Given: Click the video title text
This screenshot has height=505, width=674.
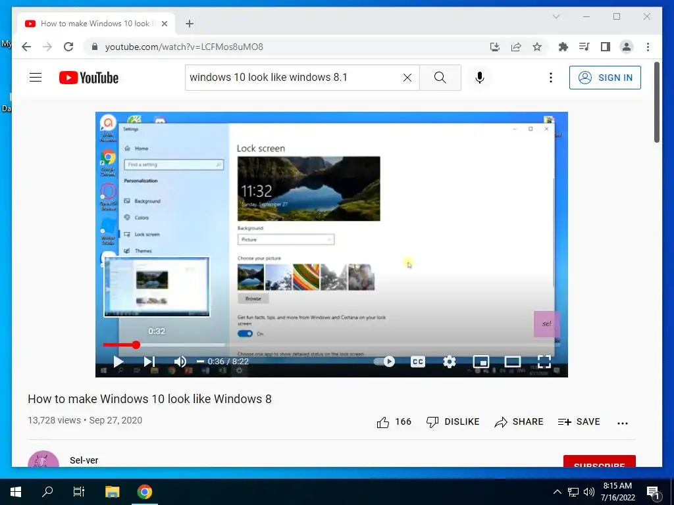Looking at the screenshot, I should [149, 399].
